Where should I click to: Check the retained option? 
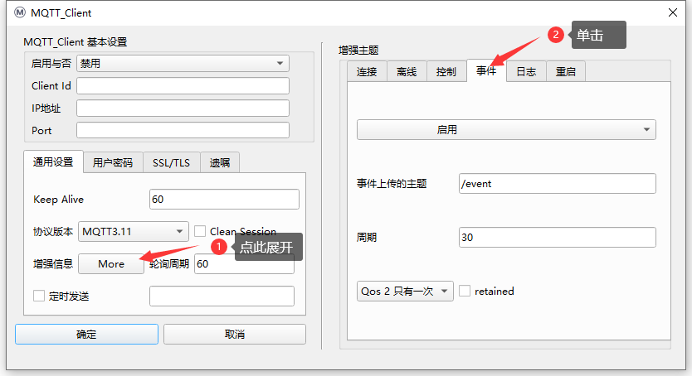(465, 291)
